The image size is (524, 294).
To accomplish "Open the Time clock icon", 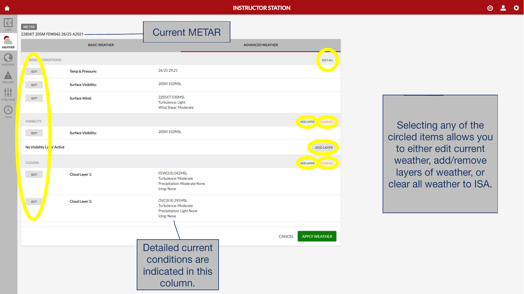I will tap(8, 112).
